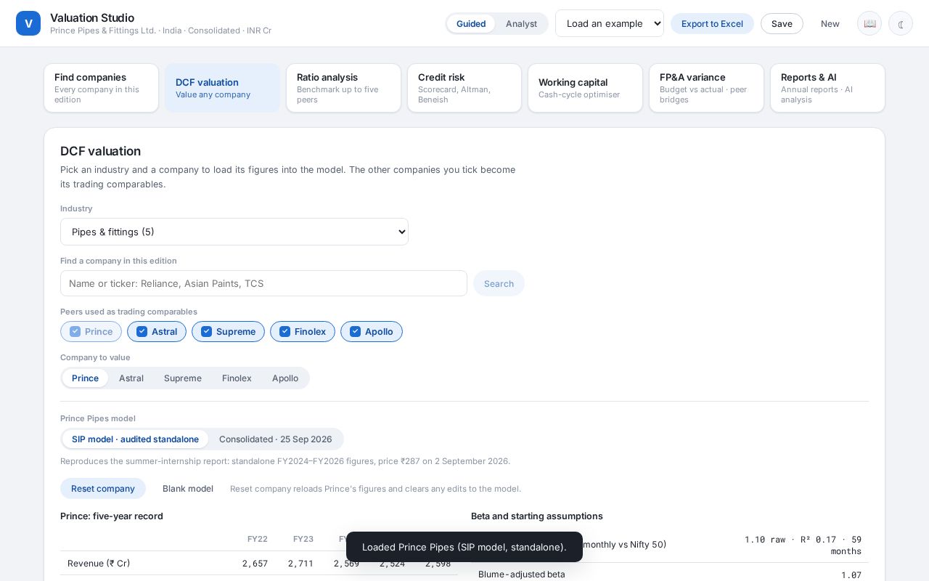The width and height of the screenshot is (929, 581).
Task: Open the Credit risk tab
Action: click(464, 88)
